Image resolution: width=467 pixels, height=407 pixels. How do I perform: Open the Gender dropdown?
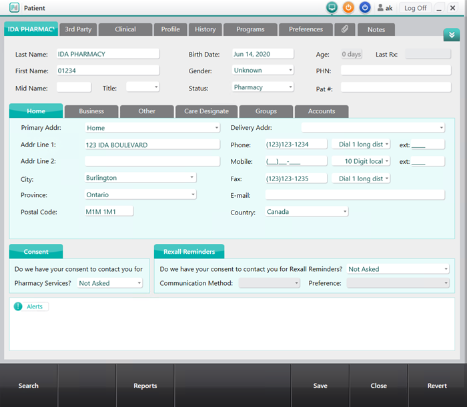tap(263, 70)
